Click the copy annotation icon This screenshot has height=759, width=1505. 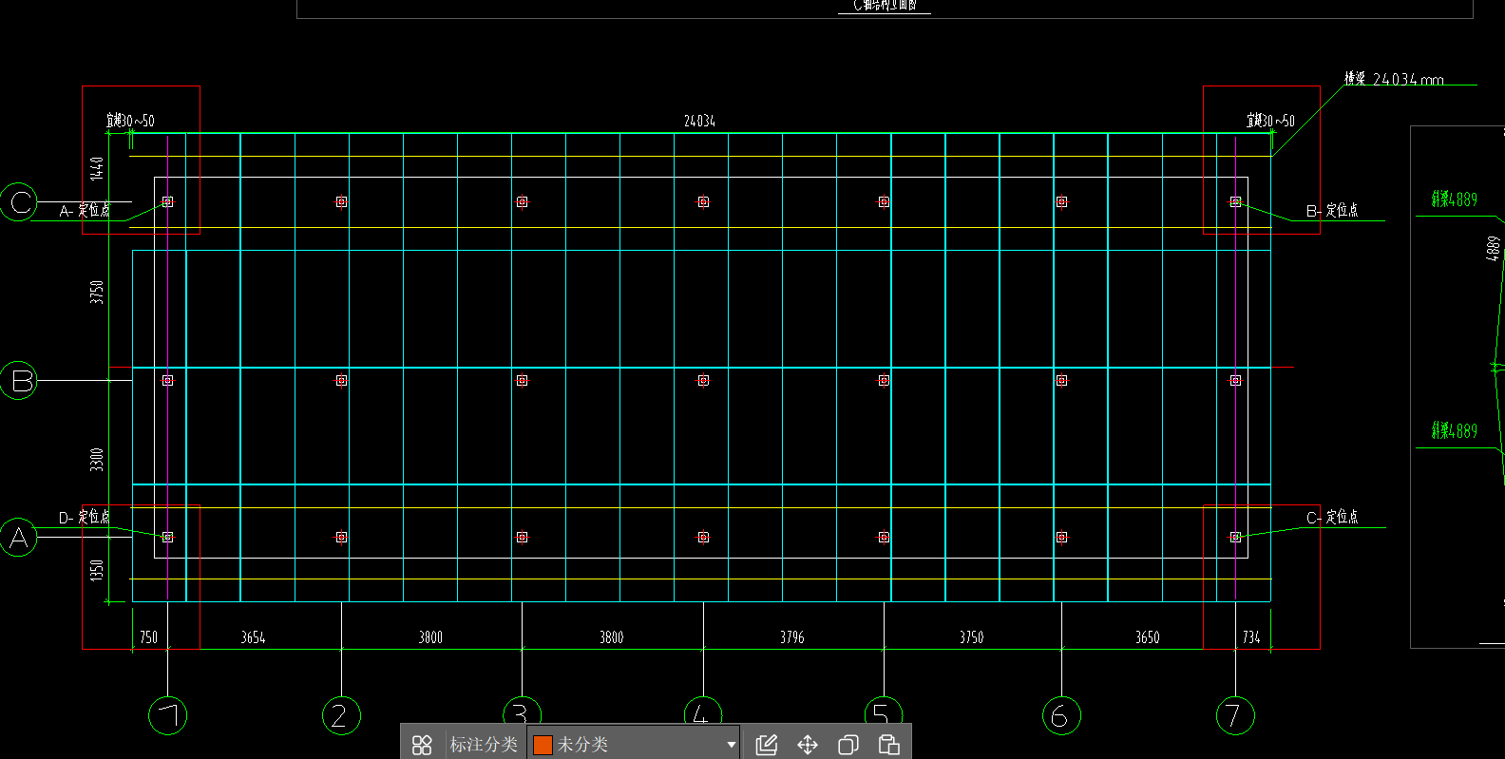[x=848, y=745]
